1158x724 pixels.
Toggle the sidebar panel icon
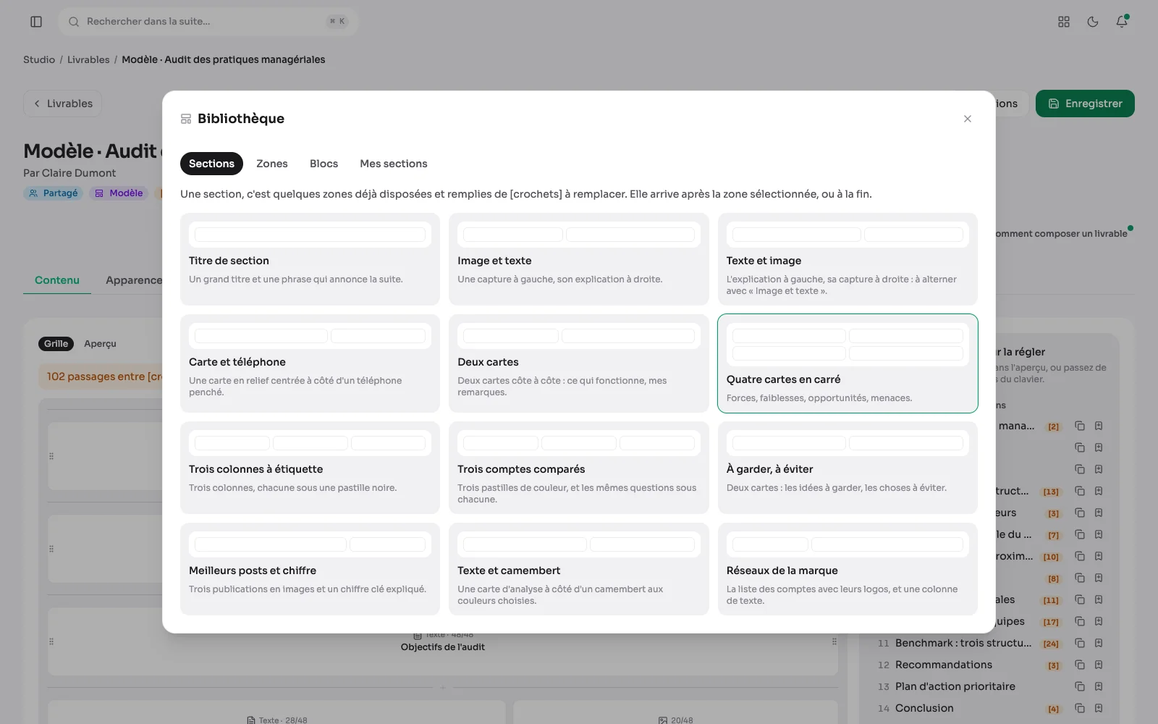tap(36, 22)
